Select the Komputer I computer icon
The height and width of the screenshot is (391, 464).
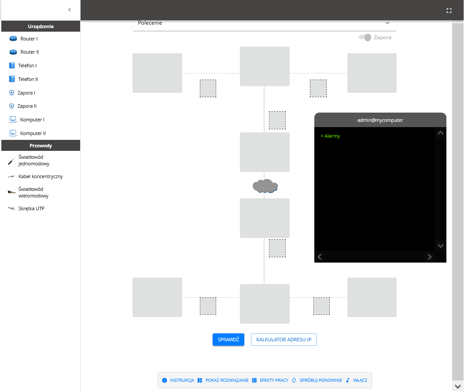click(x=13, y=120)
